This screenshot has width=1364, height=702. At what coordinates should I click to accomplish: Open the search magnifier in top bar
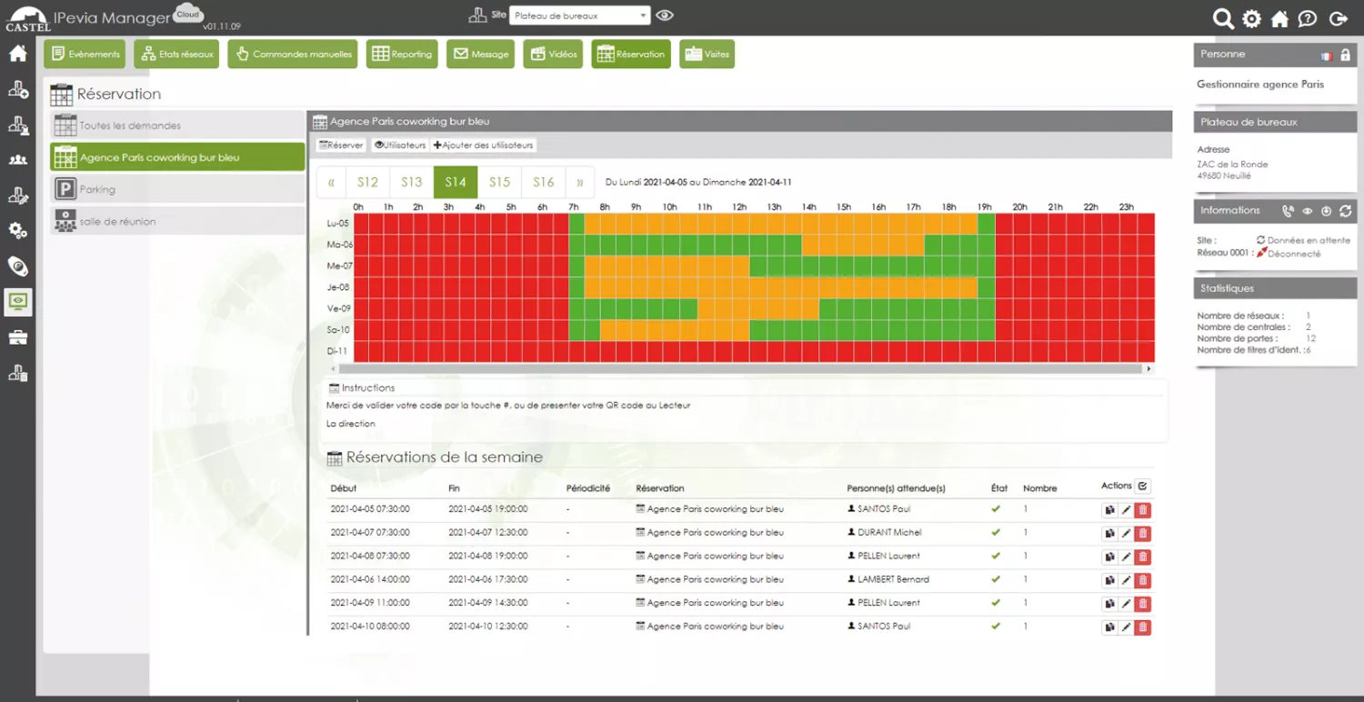[x=1223, y=19]
